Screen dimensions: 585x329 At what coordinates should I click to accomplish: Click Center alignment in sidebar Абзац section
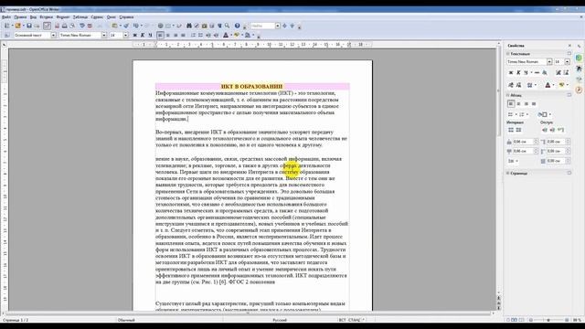pyautogui.click(x=518, y=104)
